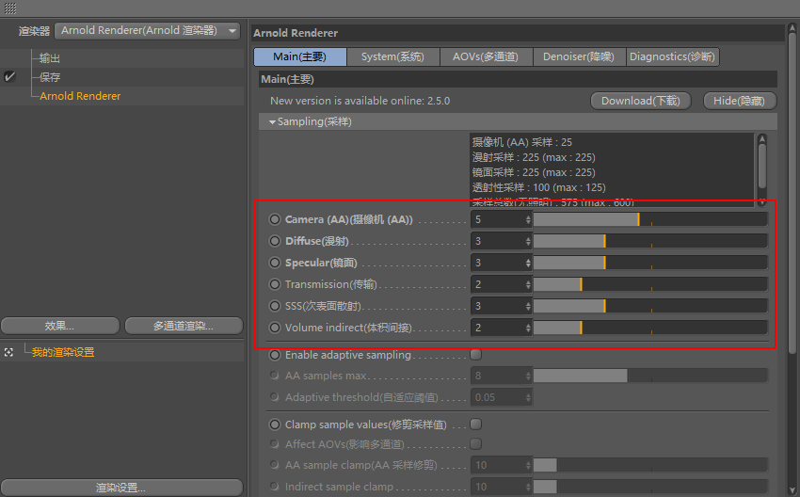Click the 漫射采样 : 225 info line

coord(534,157)
